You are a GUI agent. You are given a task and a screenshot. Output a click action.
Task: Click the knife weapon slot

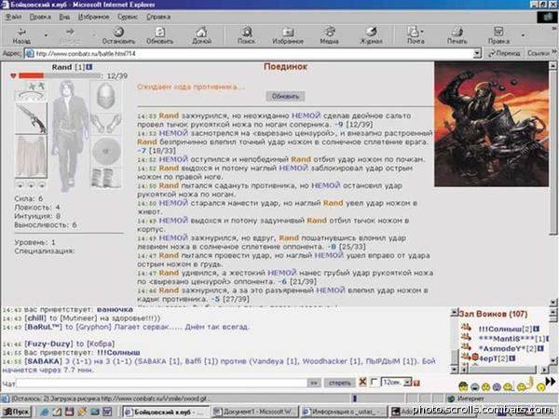pos(31,118)
